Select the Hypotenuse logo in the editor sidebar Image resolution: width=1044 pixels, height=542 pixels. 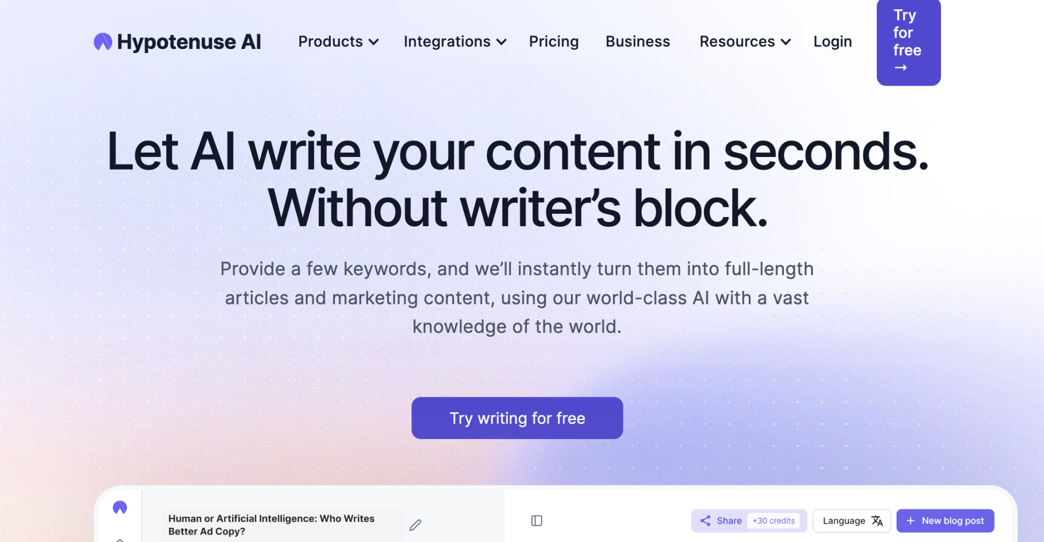[120, 508]
